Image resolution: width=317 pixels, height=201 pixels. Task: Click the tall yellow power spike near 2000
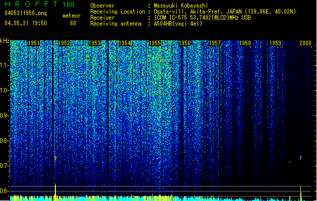pos(301,193)
